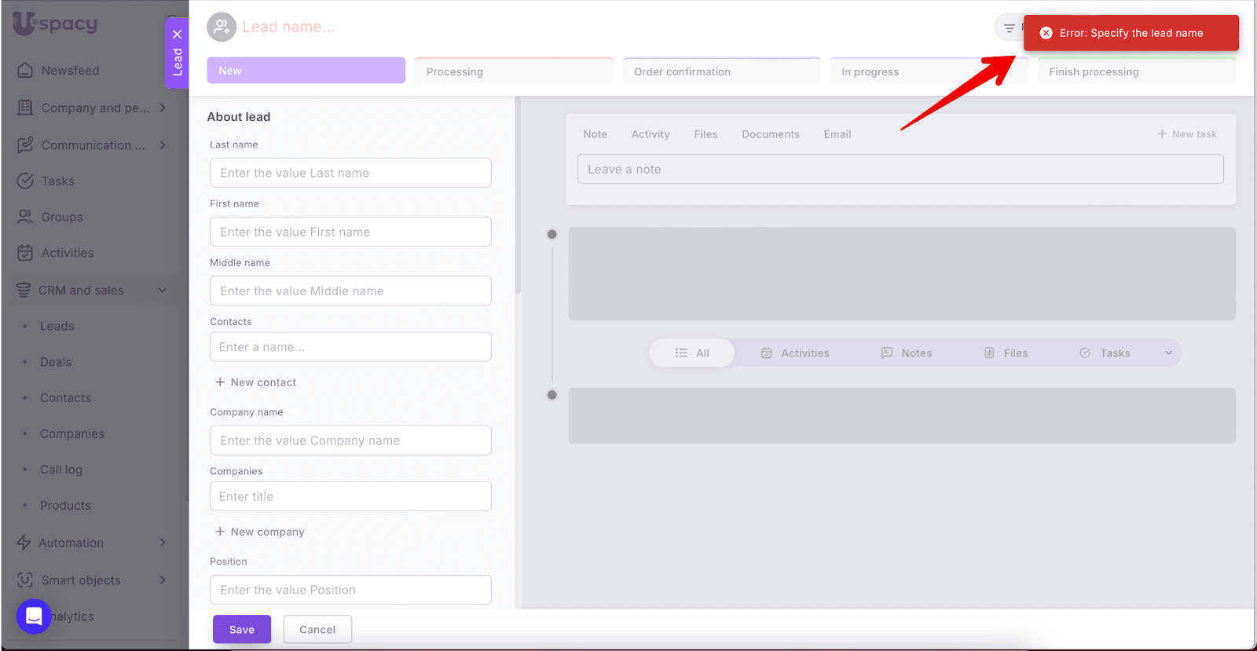Click the Last name input field
The image size is (1257, 651).
click(x=350, y=173)
